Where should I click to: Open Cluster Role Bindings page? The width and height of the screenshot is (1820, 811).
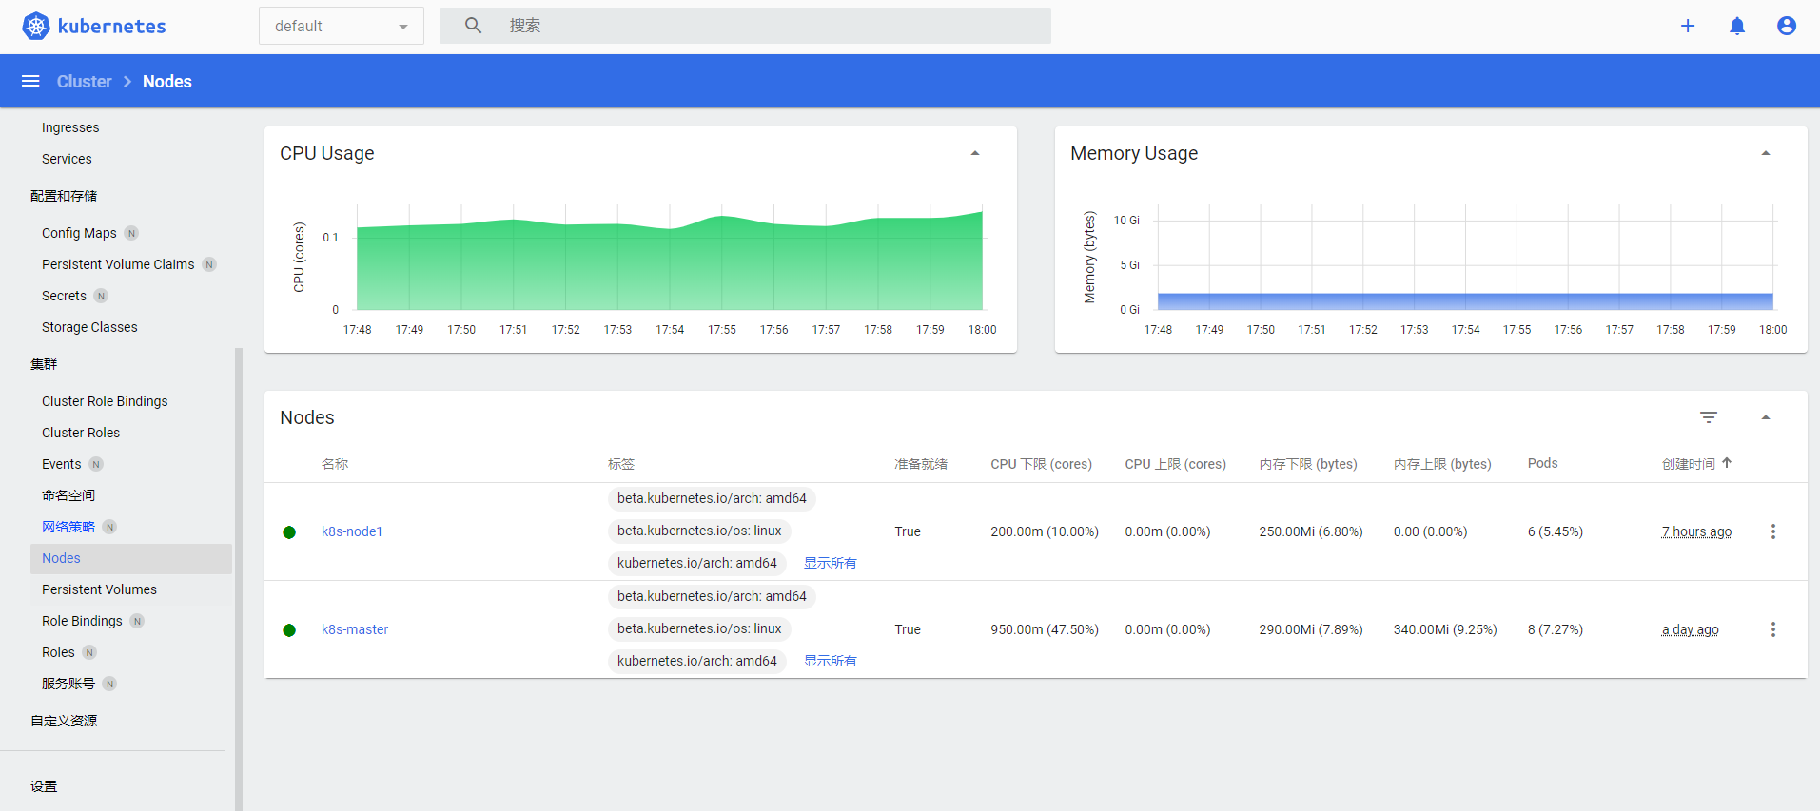coord(105,401)
